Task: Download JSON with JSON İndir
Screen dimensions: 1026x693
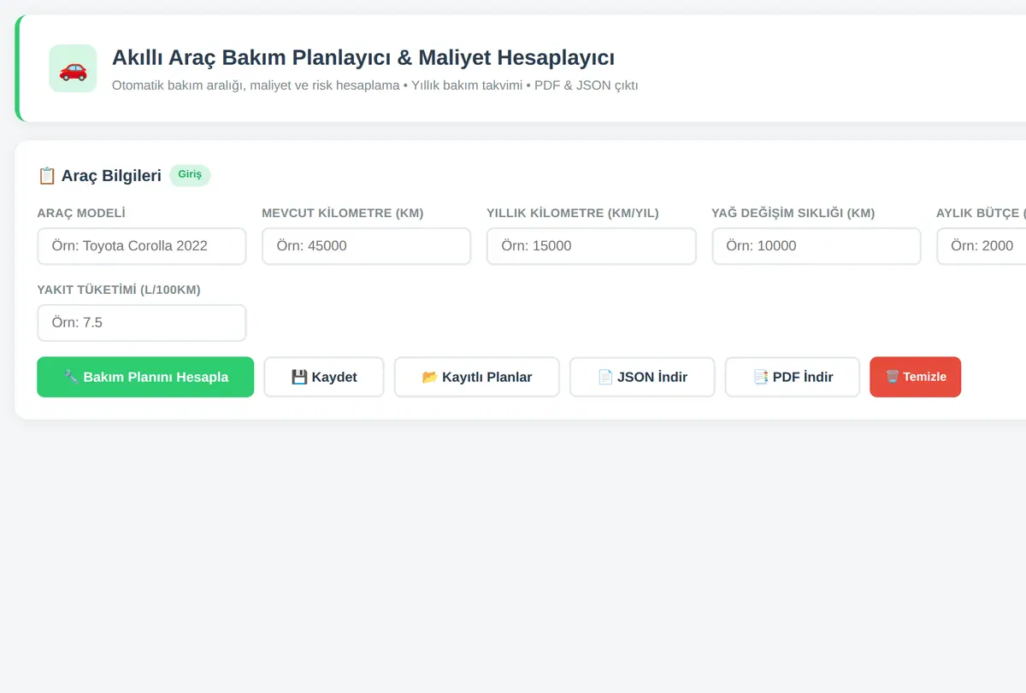Action: (642, 377)
